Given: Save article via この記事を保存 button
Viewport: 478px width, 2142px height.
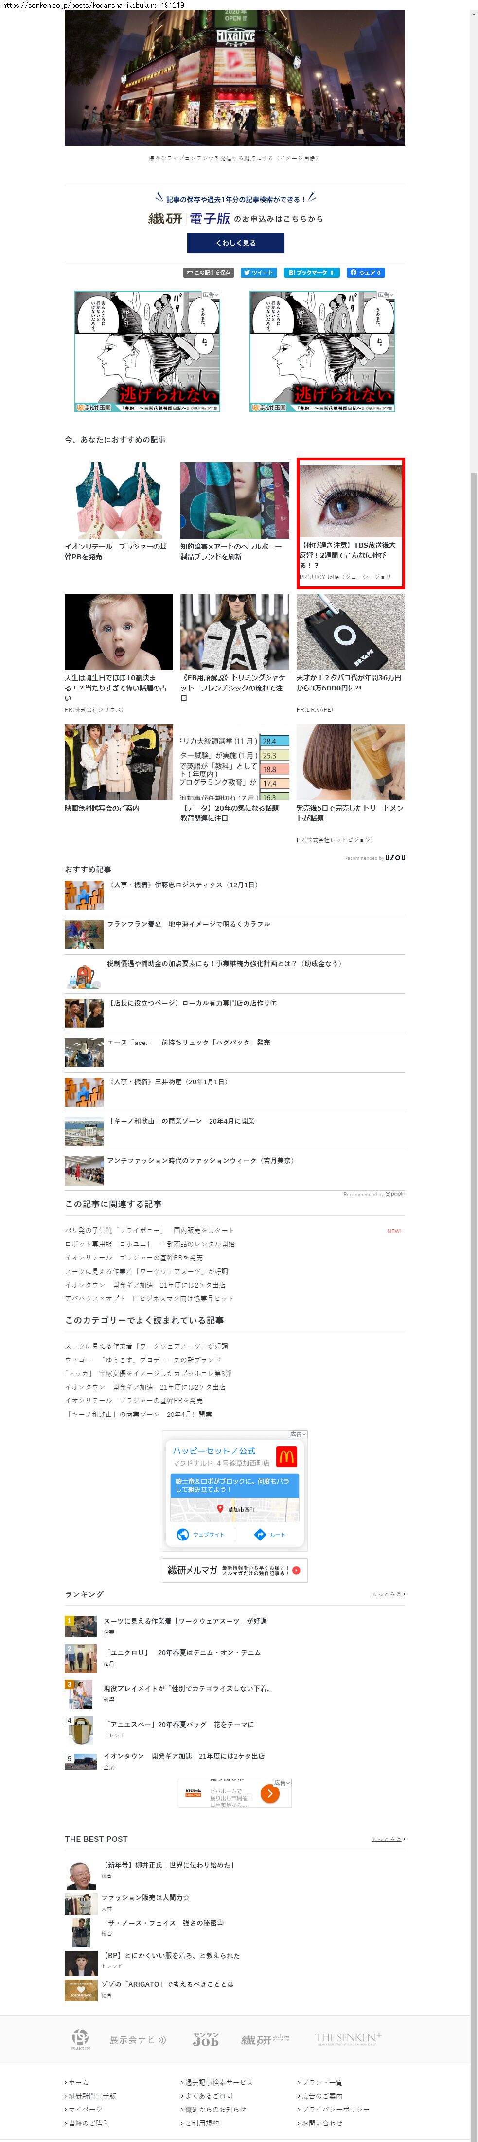Looking at the screenshot, I should 209,273.
